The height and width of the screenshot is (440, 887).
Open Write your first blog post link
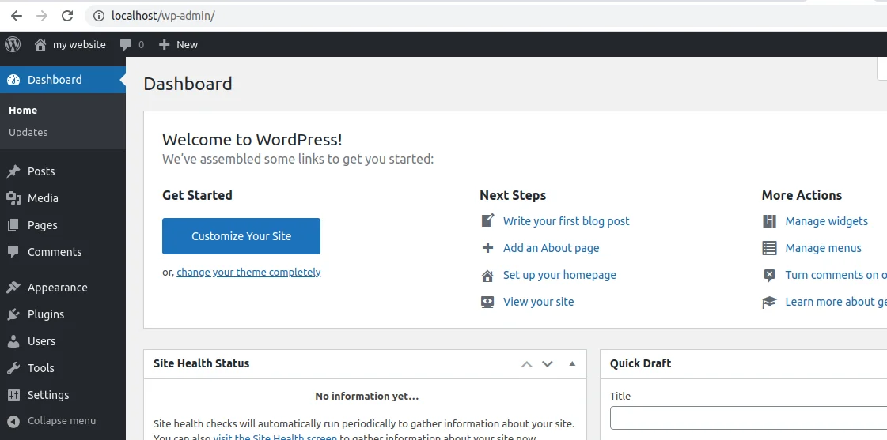pyautogui.click(x=567, y=221)
